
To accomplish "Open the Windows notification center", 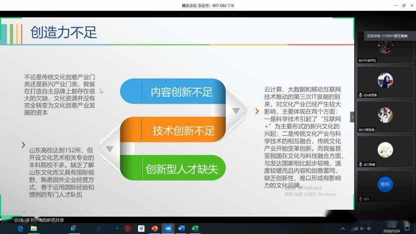I will (407, 229).
